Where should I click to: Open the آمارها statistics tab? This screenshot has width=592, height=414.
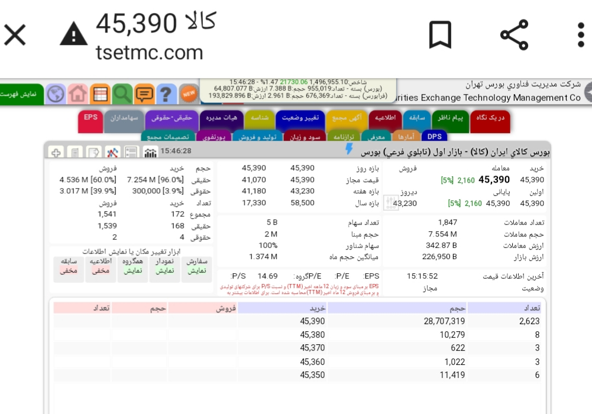[406, 137]
